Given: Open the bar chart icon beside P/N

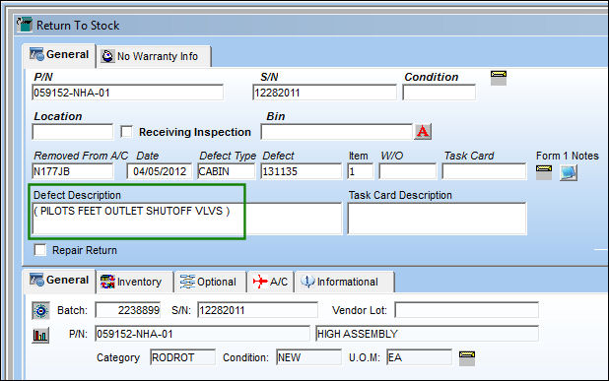Looking at the screenshot, I should point(40,335).
